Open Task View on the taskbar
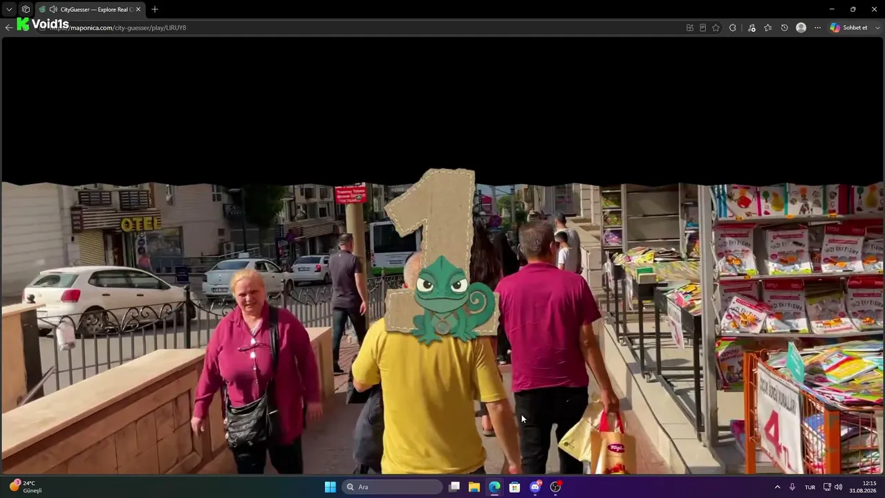The image size is (885, 498). coord(454,487)
